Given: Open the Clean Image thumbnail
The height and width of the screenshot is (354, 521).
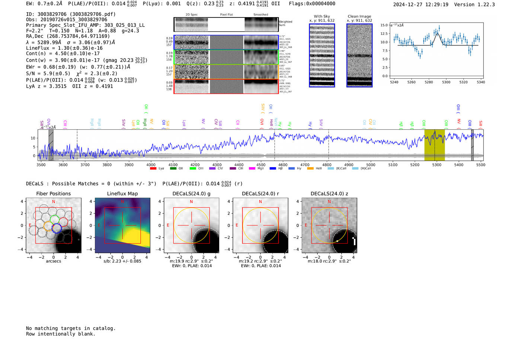Looking at the screenshot, I should (359, 55).
